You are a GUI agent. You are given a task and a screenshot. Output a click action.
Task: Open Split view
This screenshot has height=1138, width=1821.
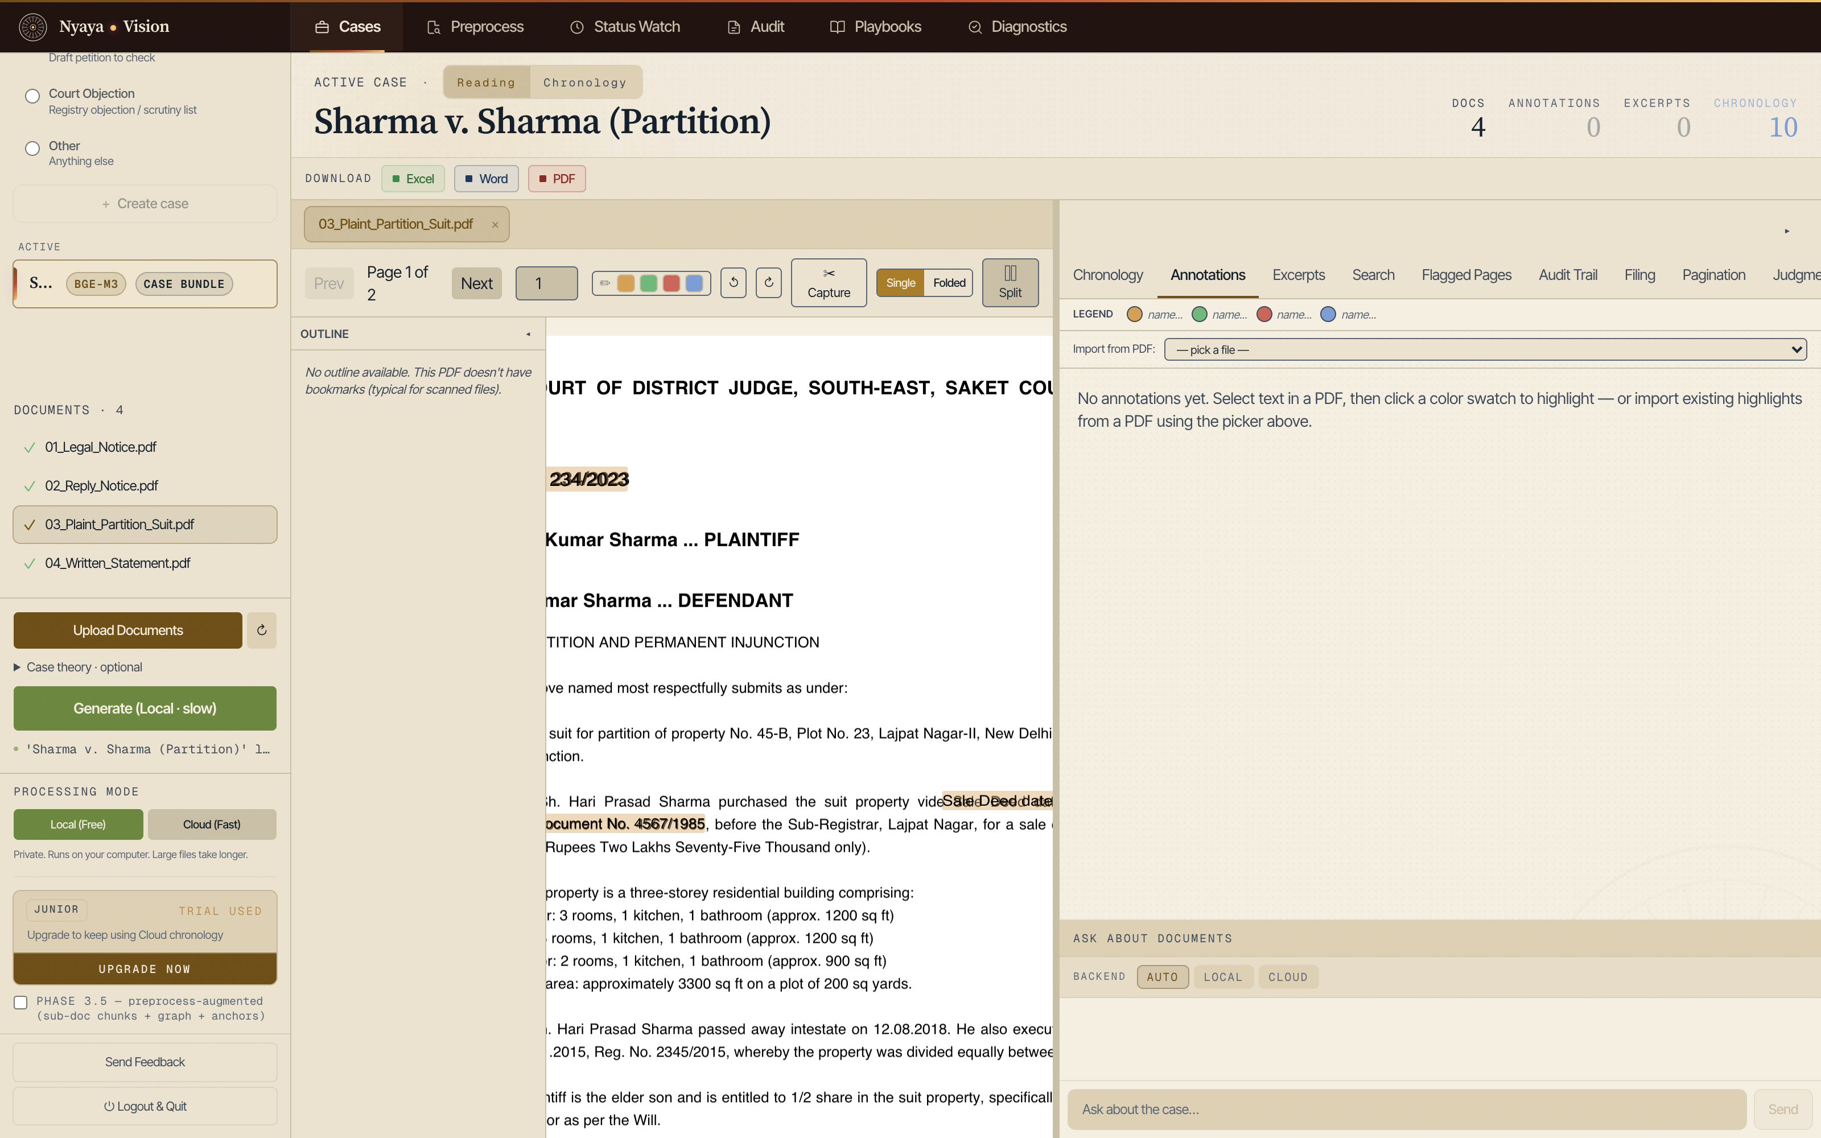point(1010,283)
